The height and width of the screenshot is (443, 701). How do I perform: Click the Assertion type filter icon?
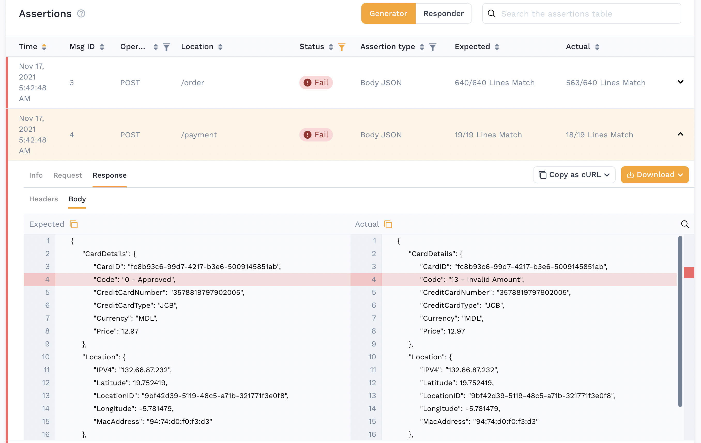(x=433, y=47)
